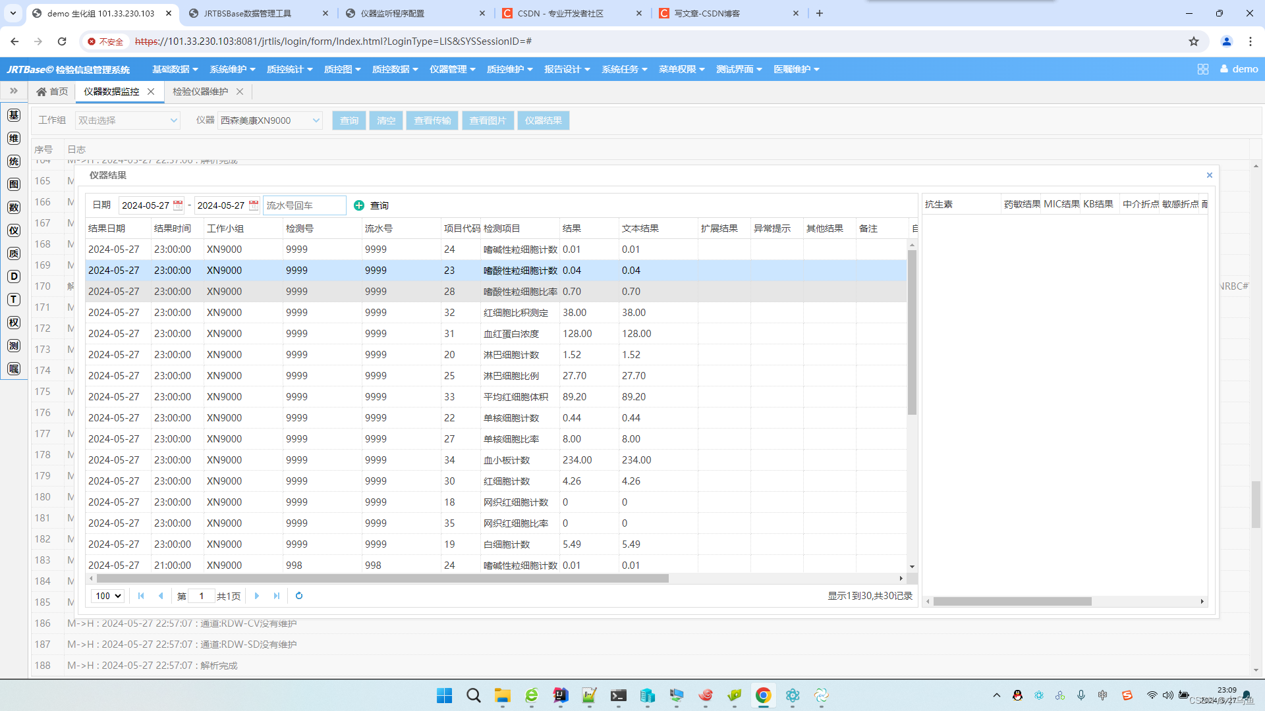Bookmark this page with star icon
The height and width of the screenshot is (711, 1265).
(x=1194, y=41)
